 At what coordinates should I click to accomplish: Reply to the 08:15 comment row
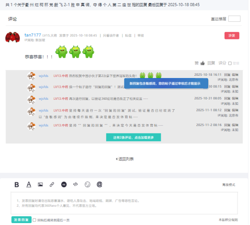point(227,87)
